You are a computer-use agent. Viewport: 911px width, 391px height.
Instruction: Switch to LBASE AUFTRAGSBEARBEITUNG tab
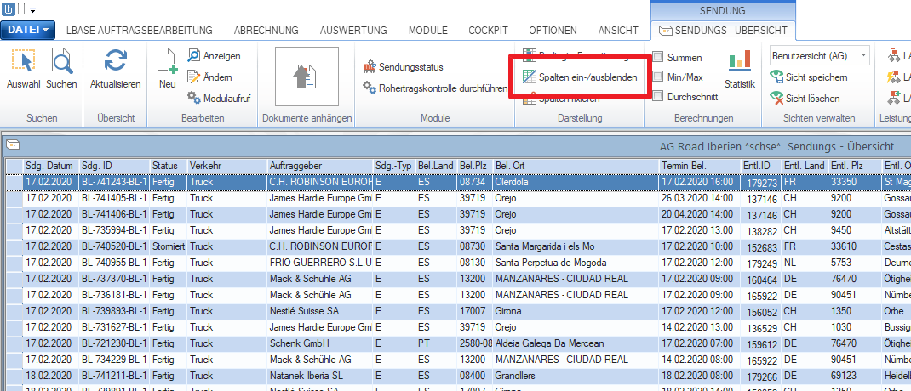(140, 30)
